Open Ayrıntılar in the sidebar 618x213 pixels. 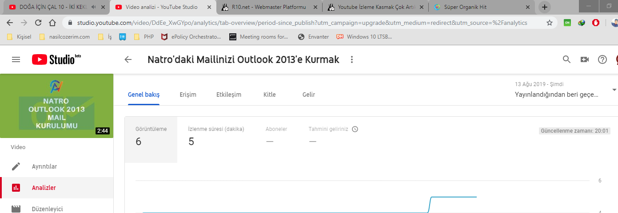pyautogui.click(x=56, y=166)
